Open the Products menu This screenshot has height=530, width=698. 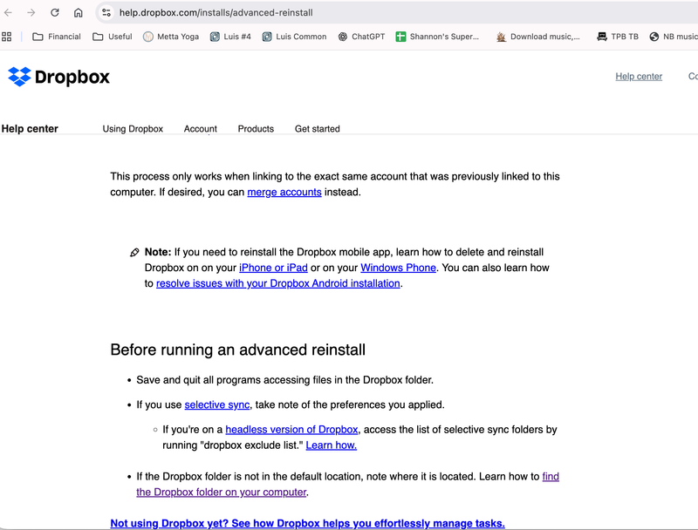pos(256,128)
